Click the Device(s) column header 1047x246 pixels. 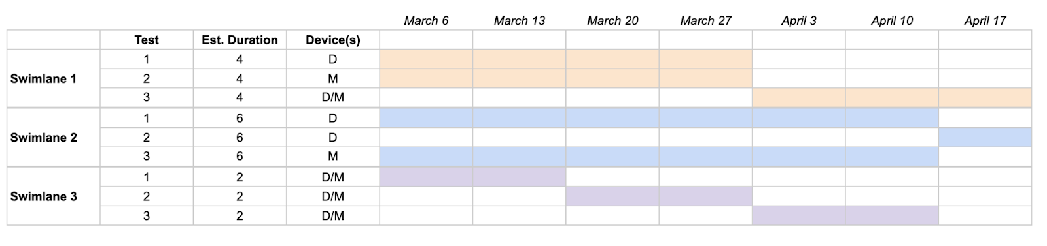point(332,40)
